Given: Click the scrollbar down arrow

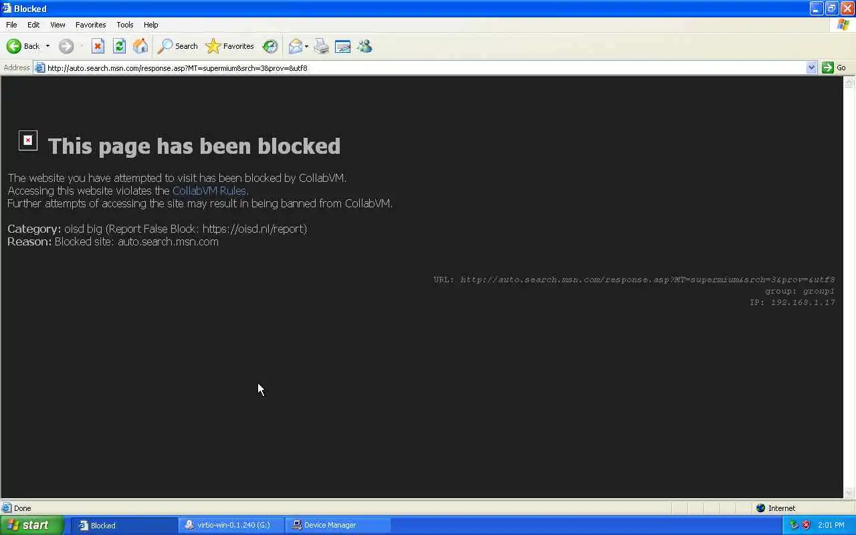Looking at the screenshot, I should (849, 493).
